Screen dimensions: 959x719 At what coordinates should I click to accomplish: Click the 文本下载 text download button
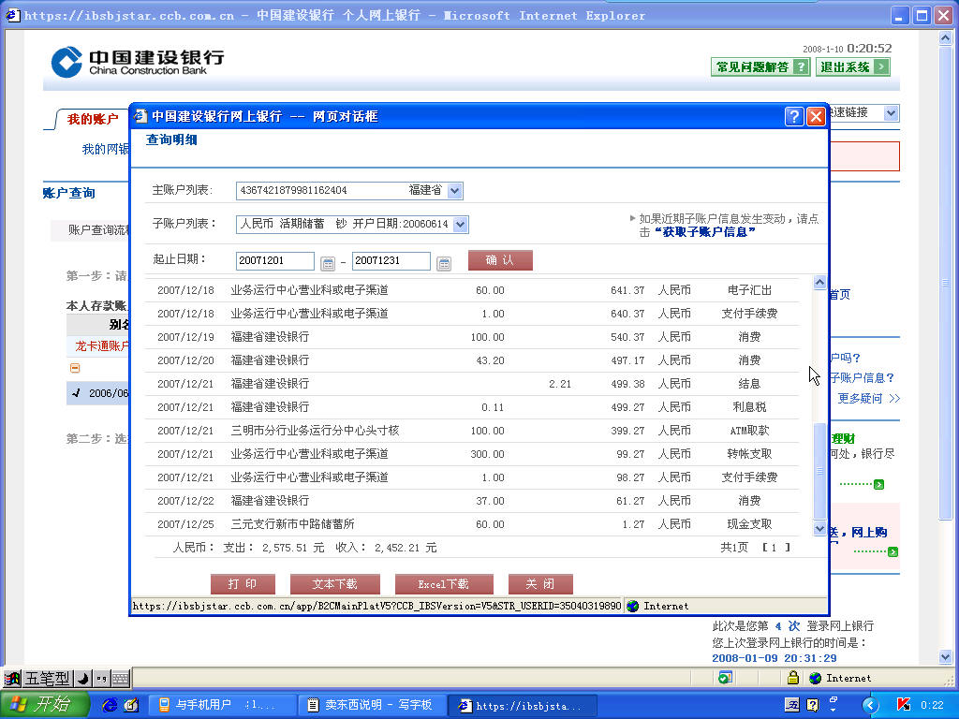coord(334,584)
